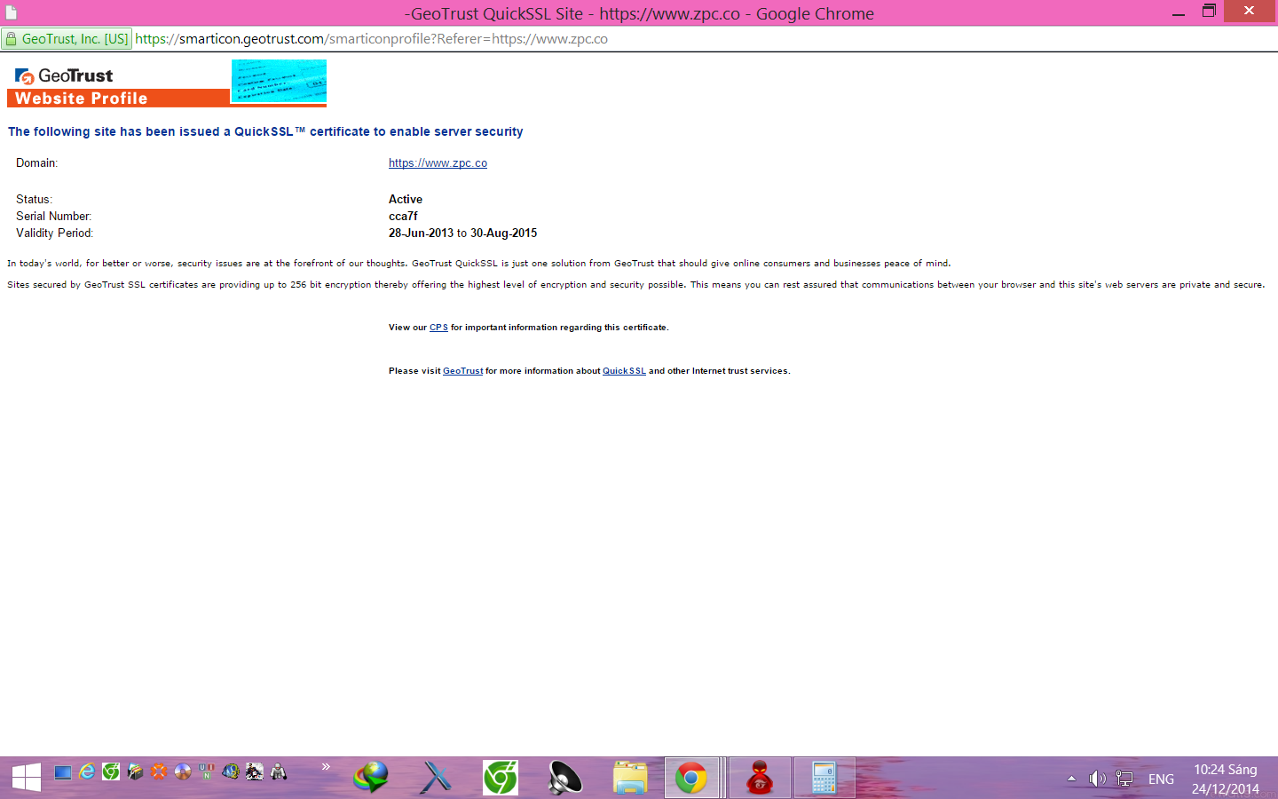Image resolution: width=1278 pixels, height=799 pixels.
Task: Click the 'Domain:' label
Action: [x=36, y=163]
